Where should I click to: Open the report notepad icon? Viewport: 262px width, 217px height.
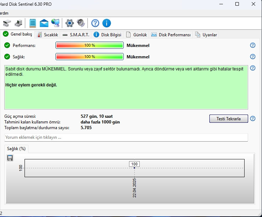click(x=33, y=23)
